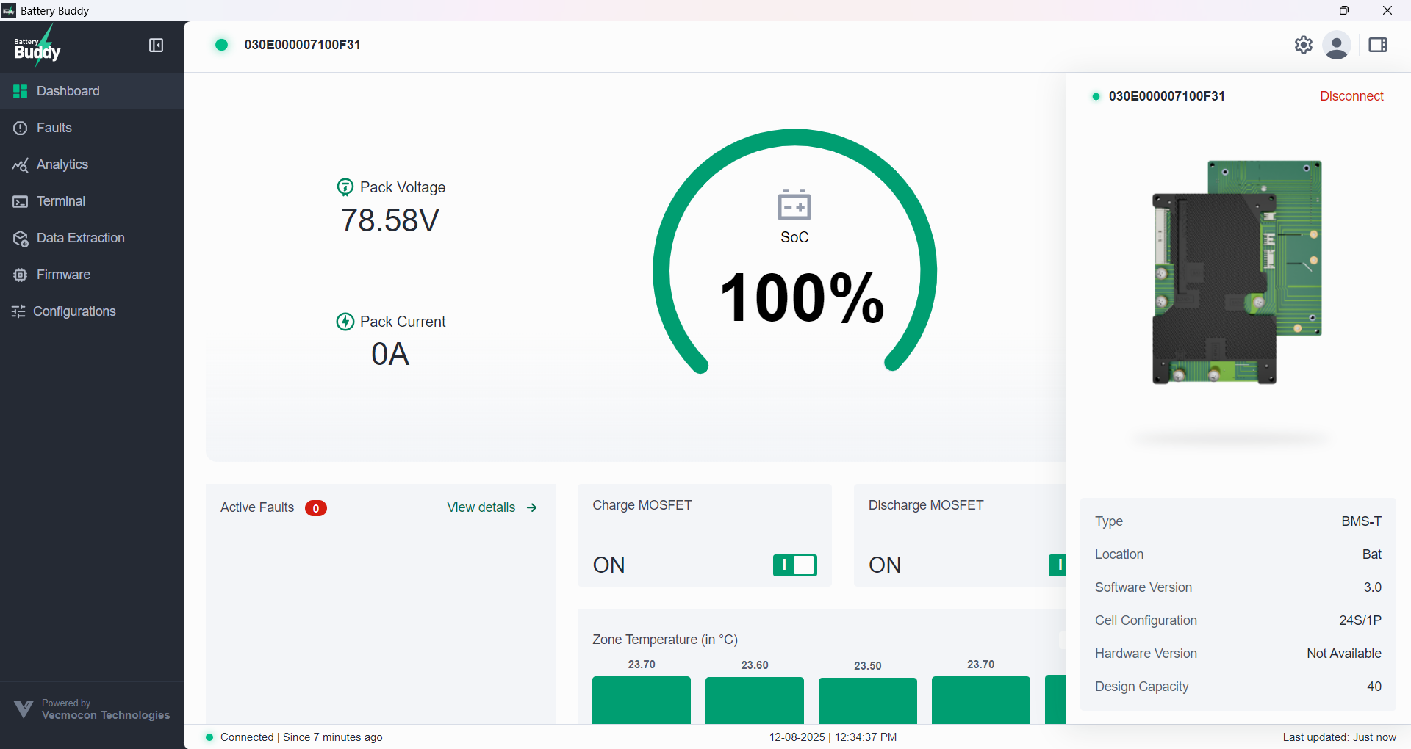Click the BMS board image
This screenshot has height=749, width=1411.
pos(1237,272)
